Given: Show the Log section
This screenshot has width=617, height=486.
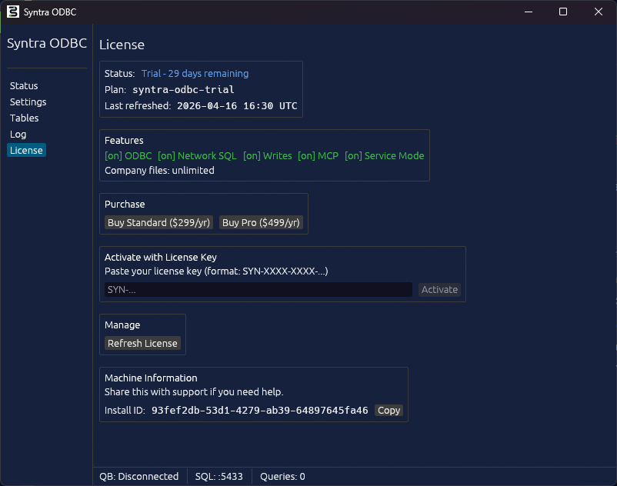Looking at the screenshot, I should 18,134.
